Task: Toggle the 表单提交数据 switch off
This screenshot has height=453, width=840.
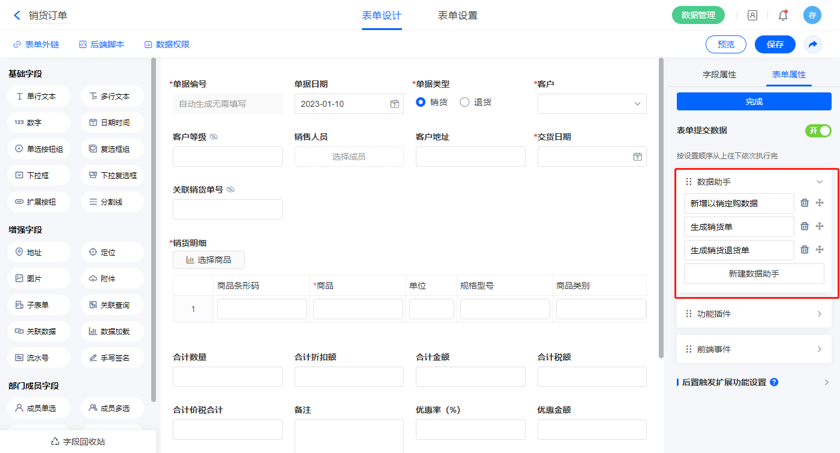Action: 818,131
